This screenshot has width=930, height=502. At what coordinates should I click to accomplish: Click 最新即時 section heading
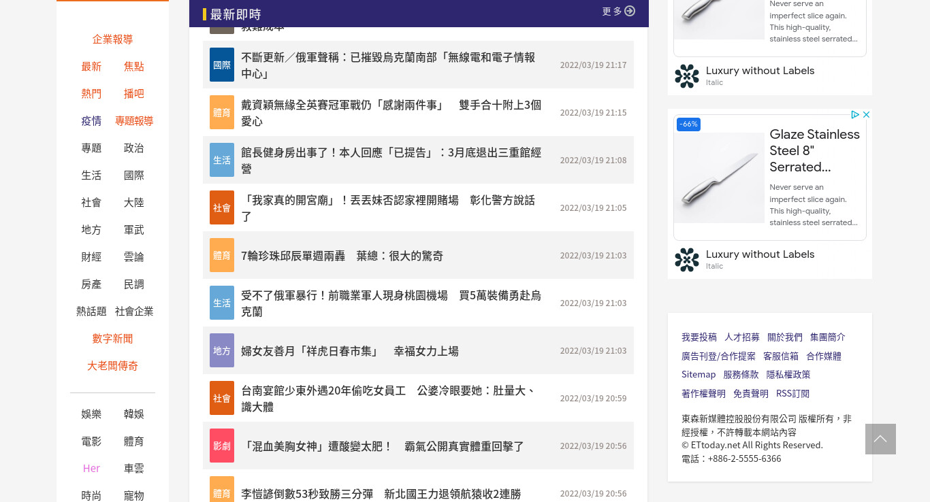pyautogui.click(x=236, y=14)
